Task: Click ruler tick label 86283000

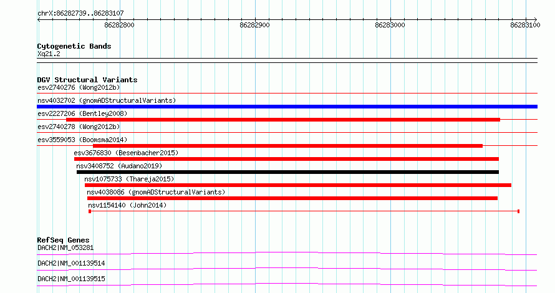Action: tap(390, 25)
